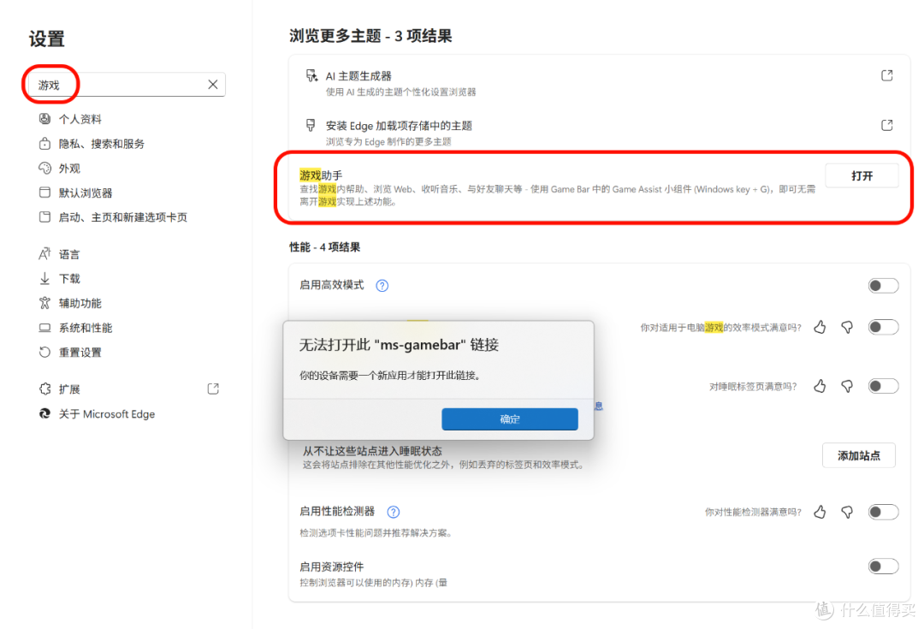Image resolution: width=924 pixels, height=629 pixels.
Task: Open Edge 加载项主题 external link icon
Action: (x=887, y=125)
